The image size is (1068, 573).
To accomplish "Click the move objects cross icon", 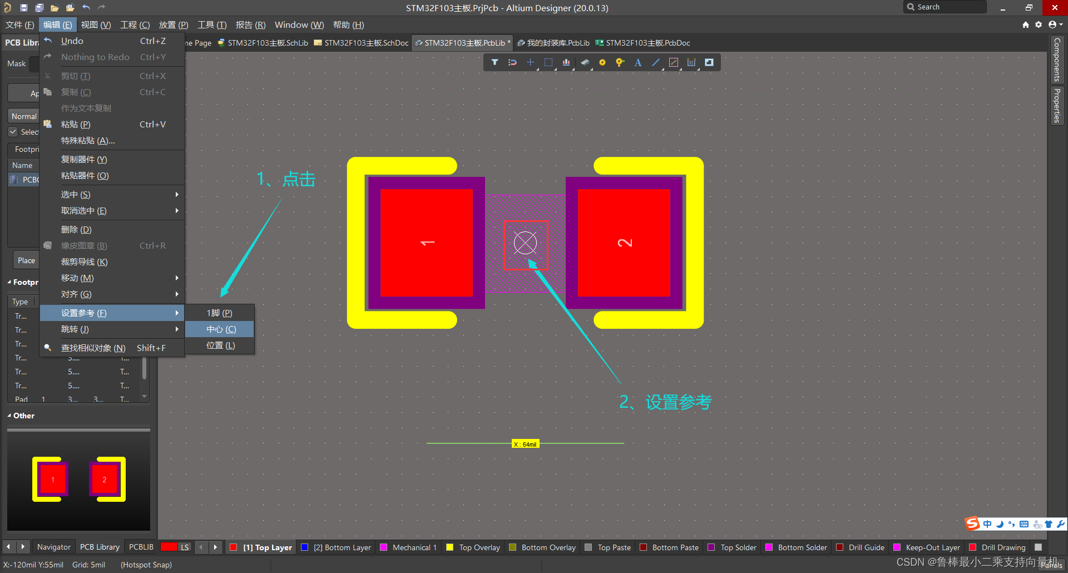I will click(x=530, y=62).
